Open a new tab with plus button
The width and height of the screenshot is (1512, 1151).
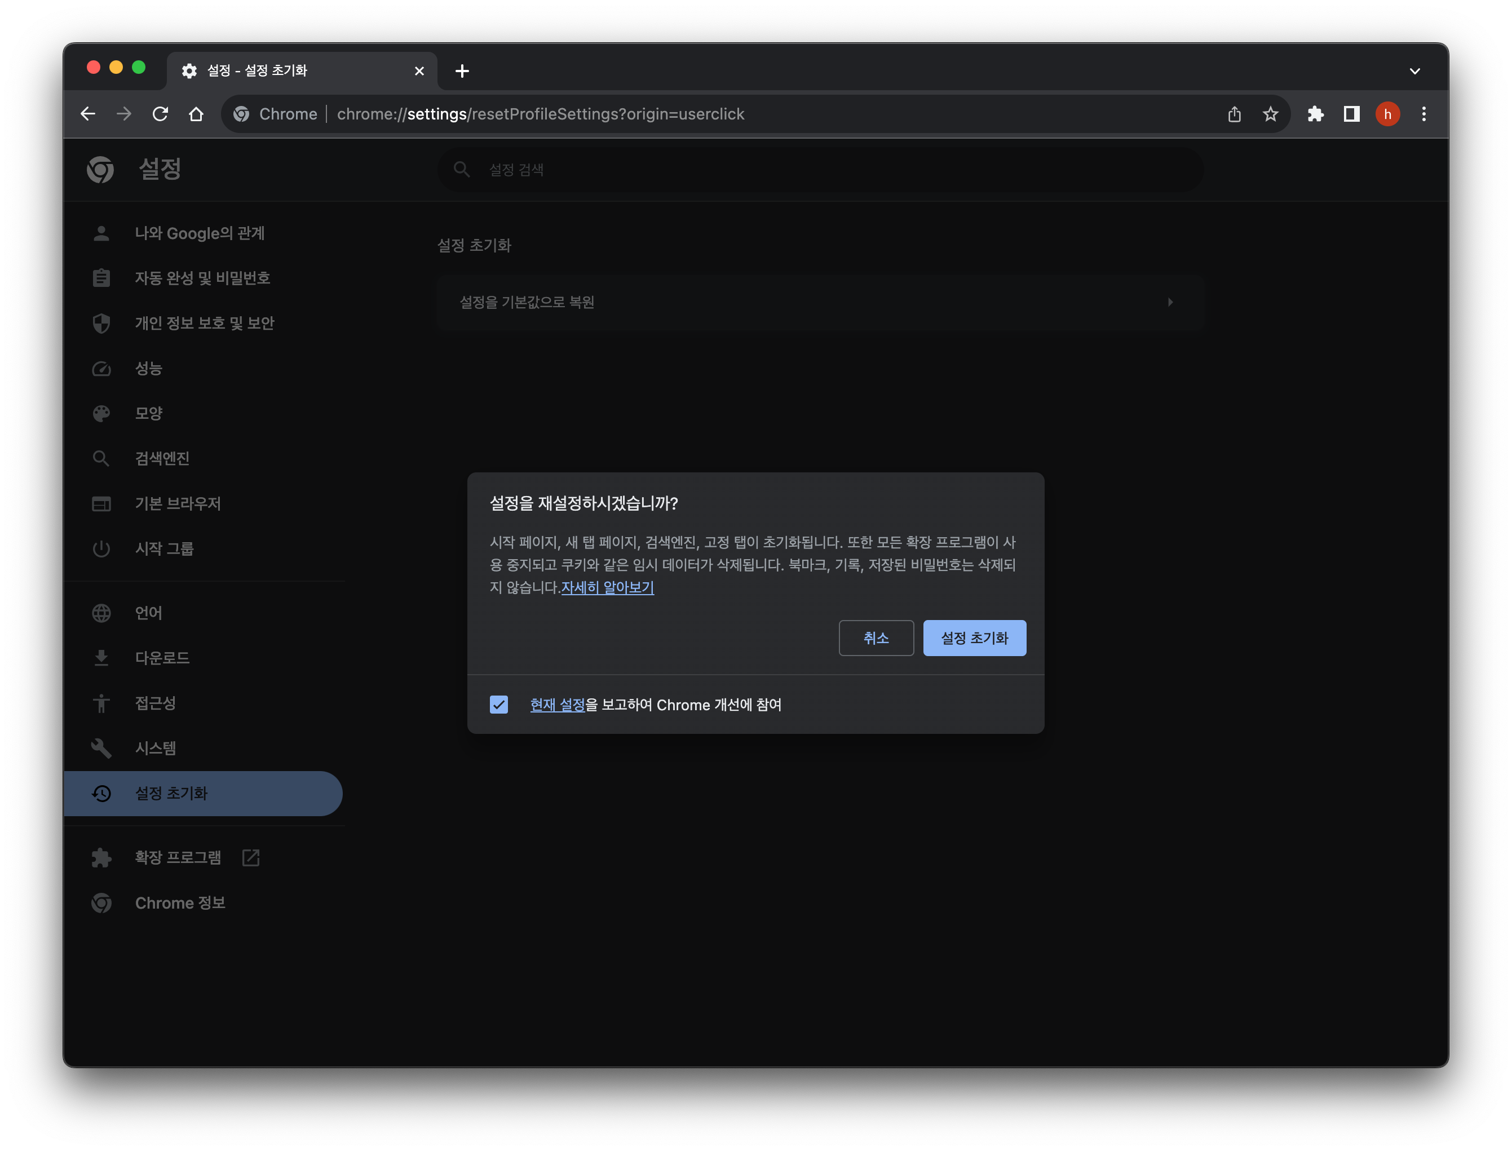[462, 71]
